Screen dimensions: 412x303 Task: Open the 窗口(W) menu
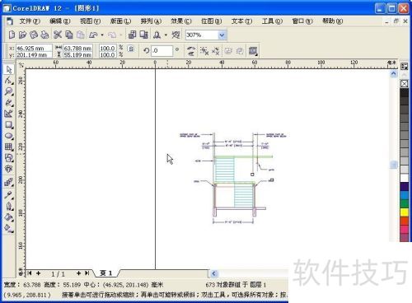[302, 21]
